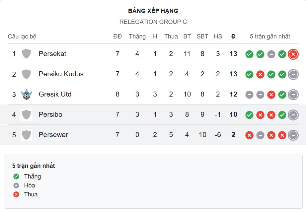Click Persewar's last draw result marker
The height and width of the screenshot is (213, 306).
click(x=293, y=135)
